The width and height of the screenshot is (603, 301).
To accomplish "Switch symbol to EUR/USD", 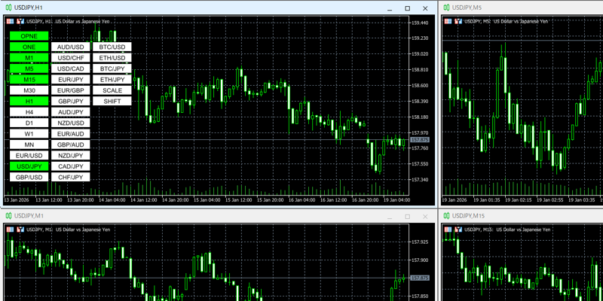I will (29, 155).
